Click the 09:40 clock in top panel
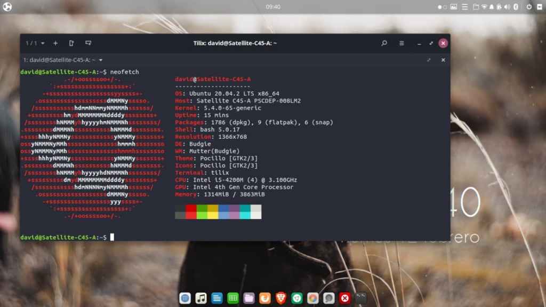 [x=272, y=7]
